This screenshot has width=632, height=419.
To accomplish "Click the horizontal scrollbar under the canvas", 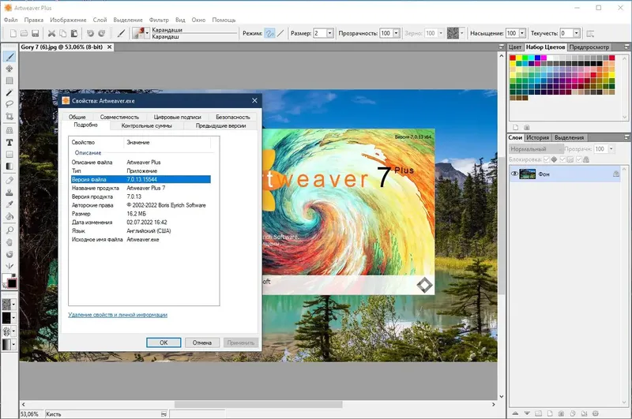I will 258,404.
